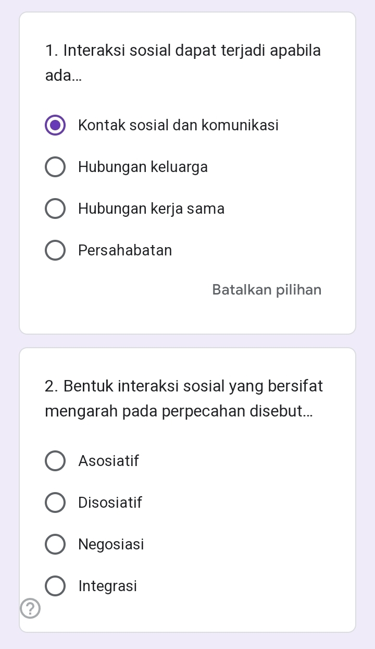Viewport: 375px width, 649px height.
Task: Choose the Asosiatif radio button
Action: point(55,461)
